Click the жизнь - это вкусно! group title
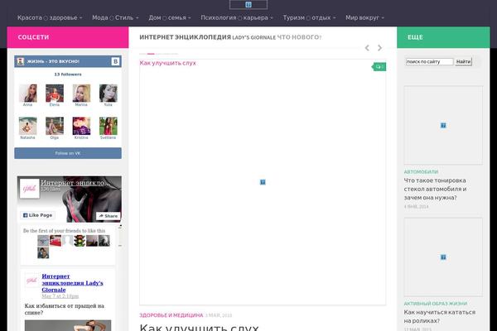Viewport: 497px width, 331px height. pyautogui.click(x=53, y=61)
